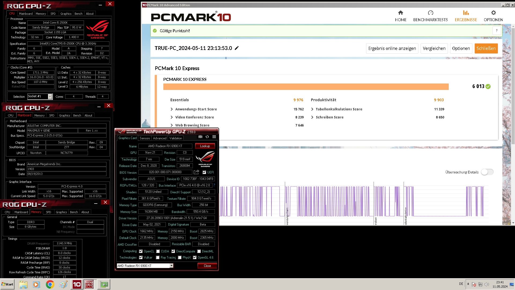Switch to PCMark 10 taskbar icon
515x290 pixels.
[77, 284]
